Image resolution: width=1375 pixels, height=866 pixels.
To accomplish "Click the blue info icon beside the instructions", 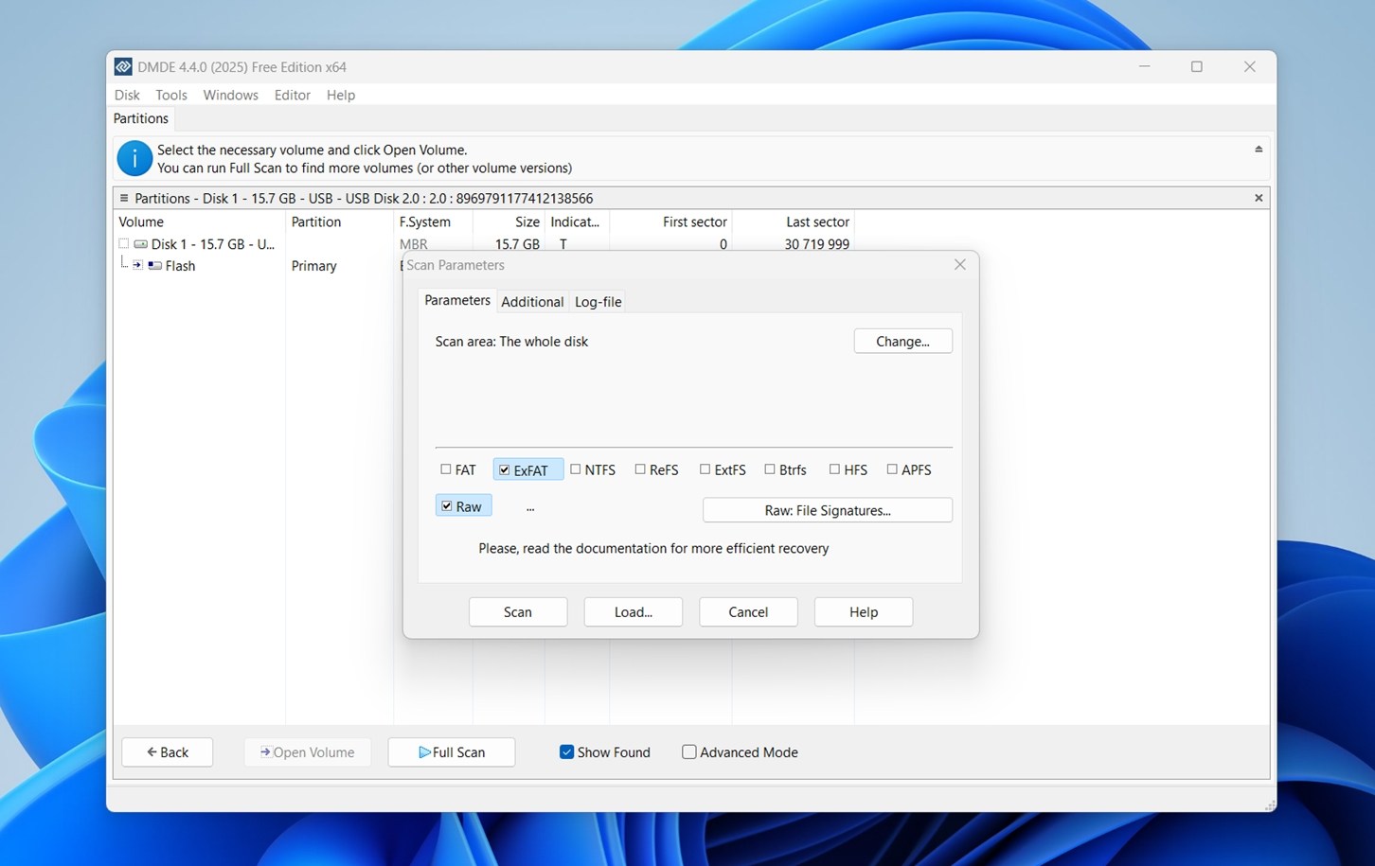I will click(x=134, y=158).
